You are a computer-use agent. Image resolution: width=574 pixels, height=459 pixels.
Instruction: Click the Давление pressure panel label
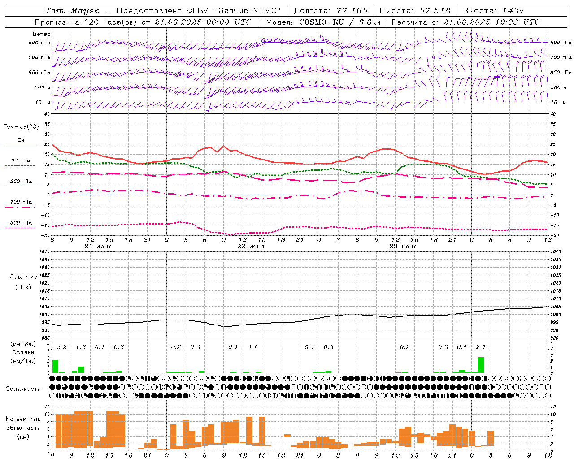[23, 277]
